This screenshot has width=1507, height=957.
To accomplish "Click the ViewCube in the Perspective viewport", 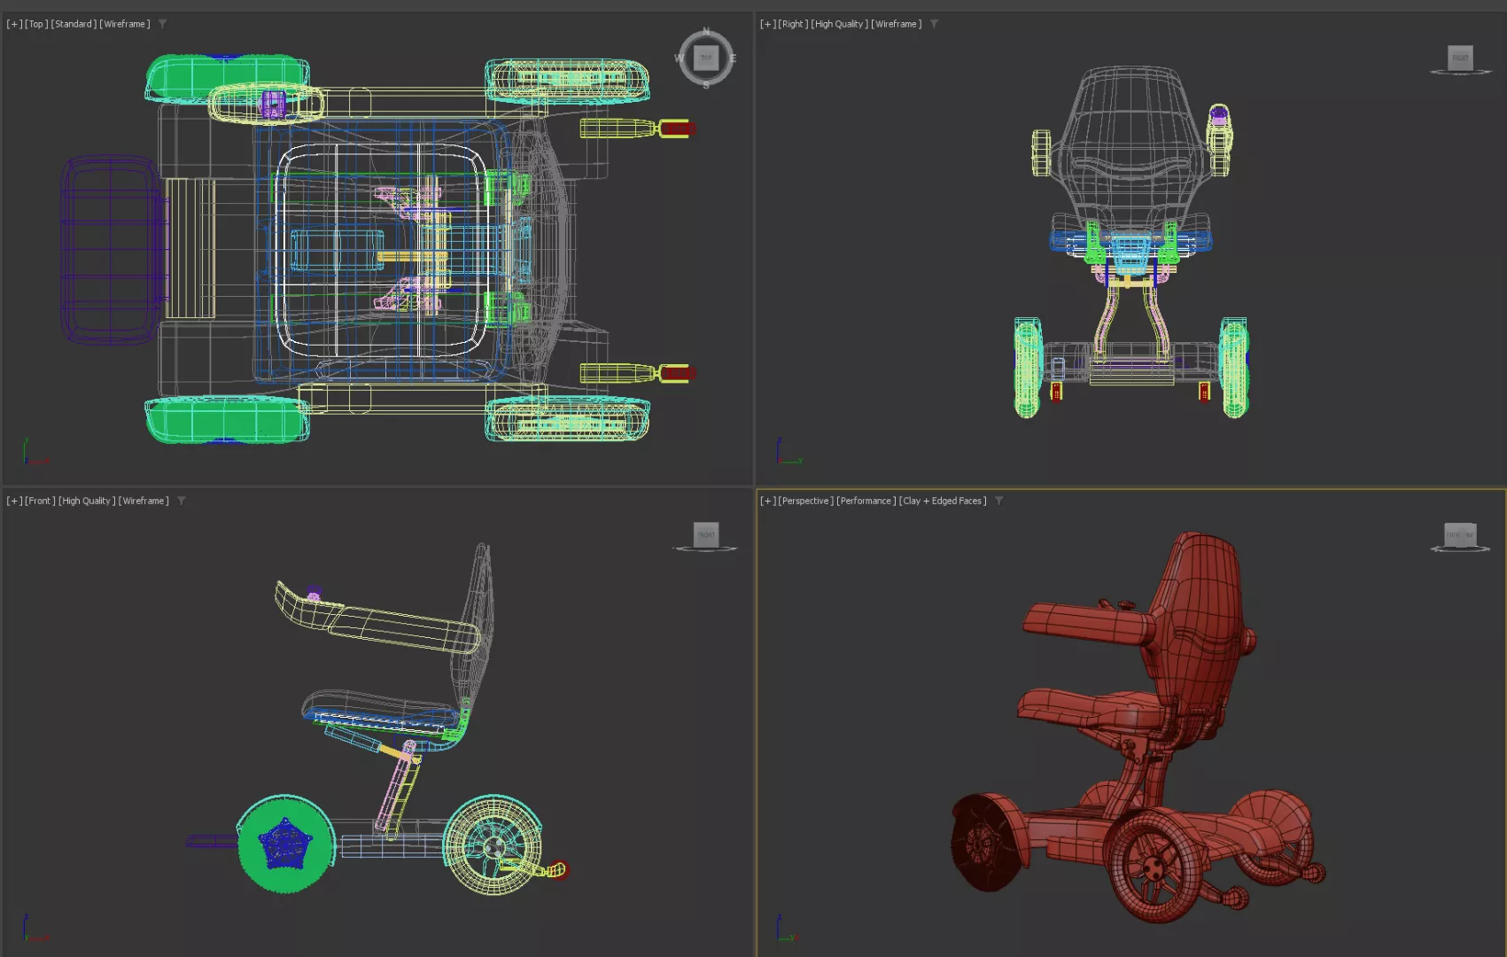I will [1460, 535].
